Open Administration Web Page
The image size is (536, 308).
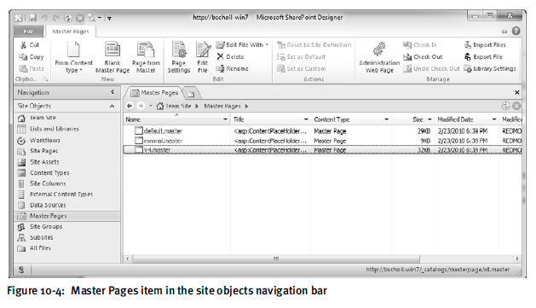379,57
